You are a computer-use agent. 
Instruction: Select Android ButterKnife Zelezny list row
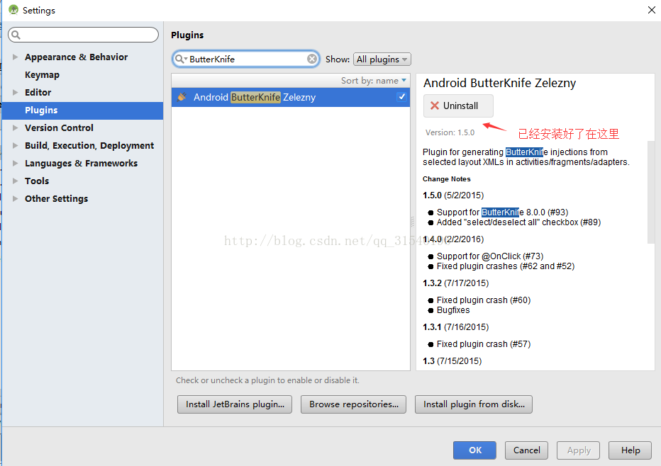(x=291, y=97)
